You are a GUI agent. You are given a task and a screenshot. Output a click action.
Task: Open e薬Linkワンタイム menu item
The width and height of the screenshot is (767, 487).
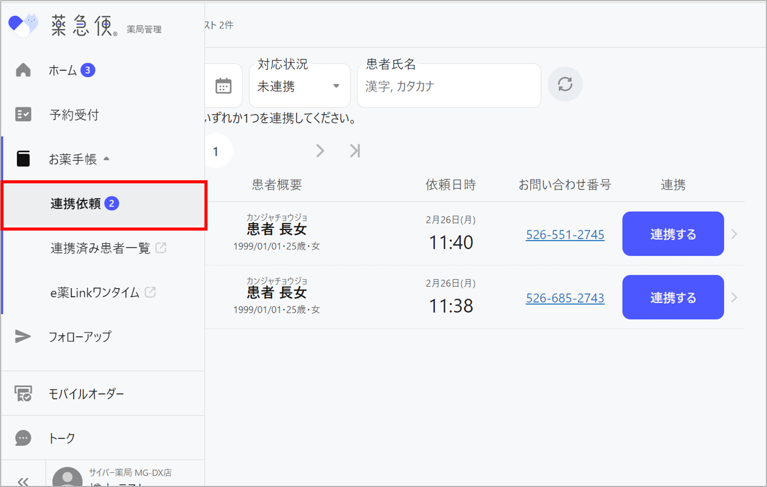[95, 293]
